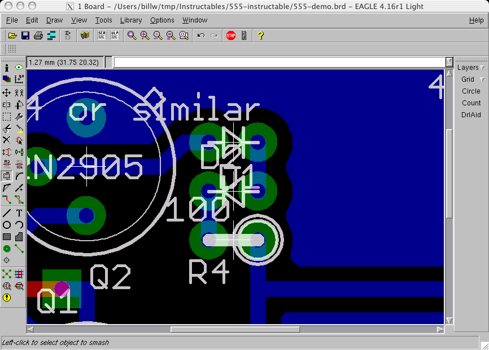Select the Name R2 tool
The image size is (489, 350).
pos(7,164)
